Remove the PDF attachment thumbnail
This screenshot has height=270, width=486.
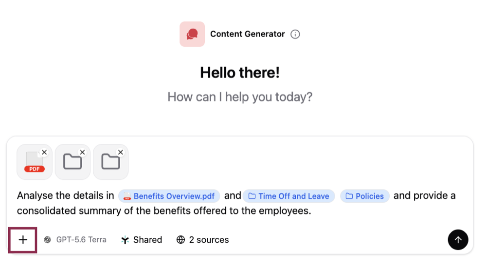(44, 152)
